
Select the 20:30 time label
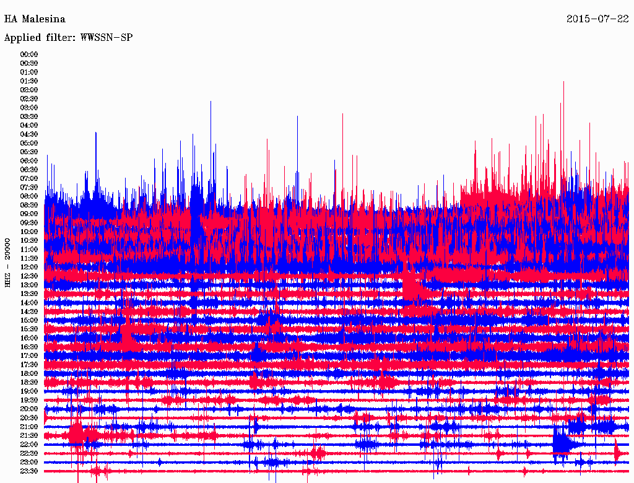click(29, 418)
